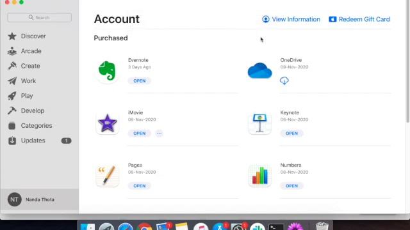Click into the Search field
This screenshot has width=410, height=230.
(x=40, y=17)
